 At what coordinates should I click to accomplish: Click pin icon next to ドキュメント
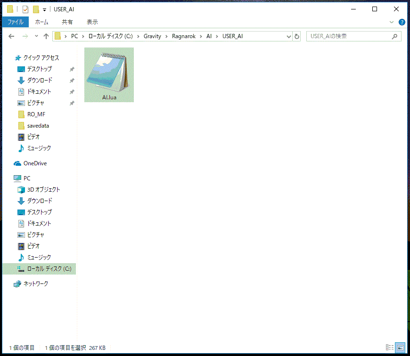click(72, 92)
